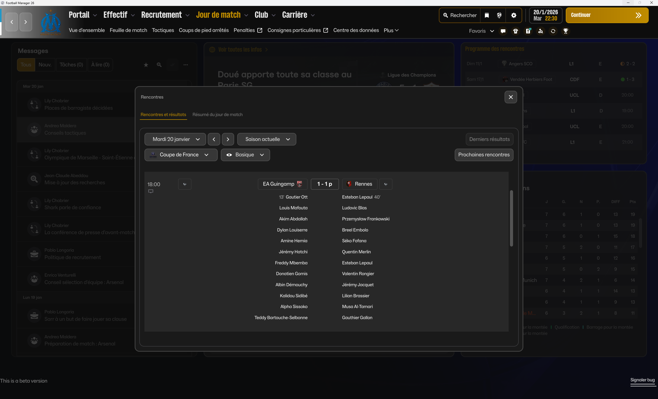The image size is (658, 399).
Task: Open the Saison actuelle dropdown
Action: [x=267, y=139]
